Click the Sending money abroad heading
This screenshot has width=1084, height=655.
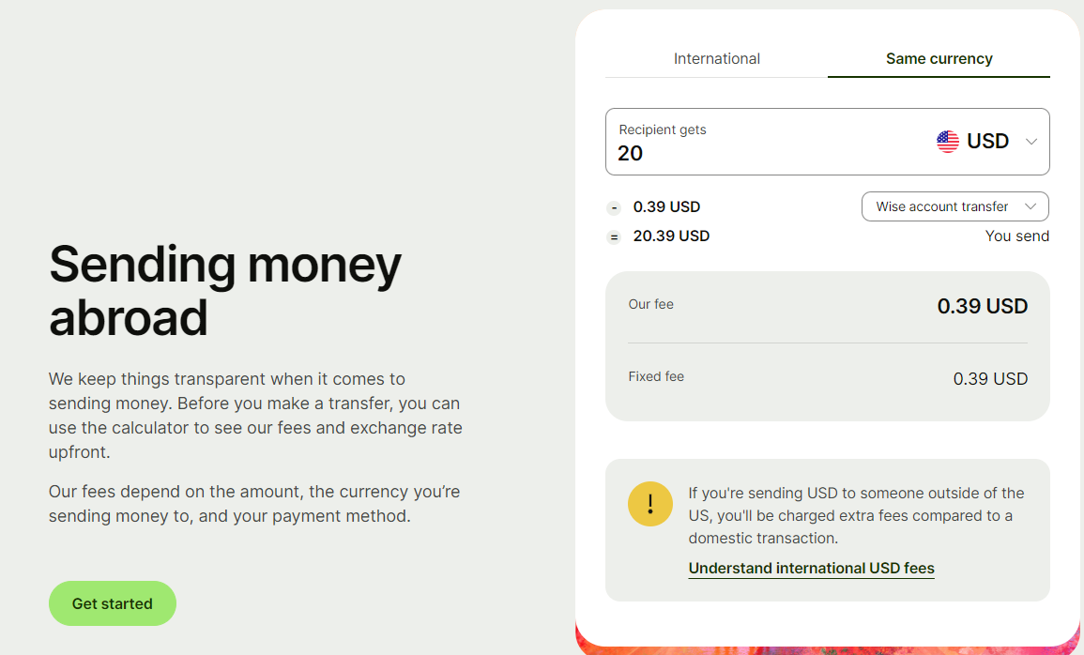pos(224,291)
